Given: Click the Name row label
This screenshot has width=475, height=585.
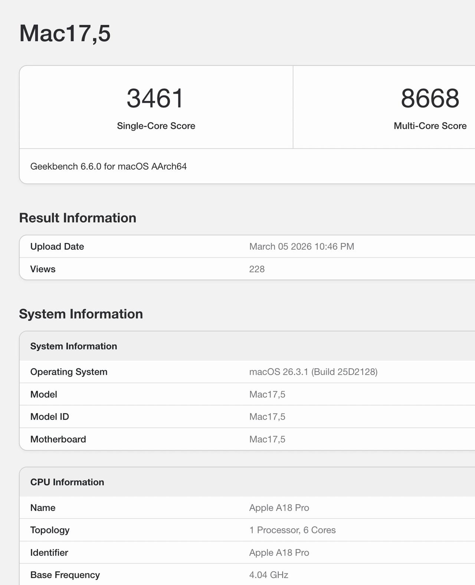Looking at the screenshot, I should point(43,507).
